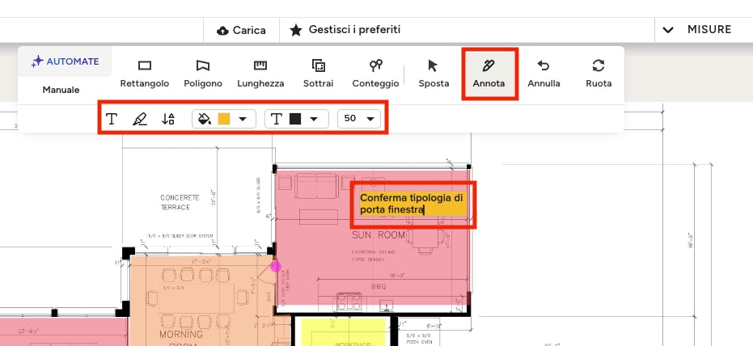Open Gestisci i preferiti
This screenshot has height=346, width=753.
point(345,30)
